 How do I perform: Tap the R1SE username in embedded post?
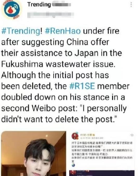[86, 135]
